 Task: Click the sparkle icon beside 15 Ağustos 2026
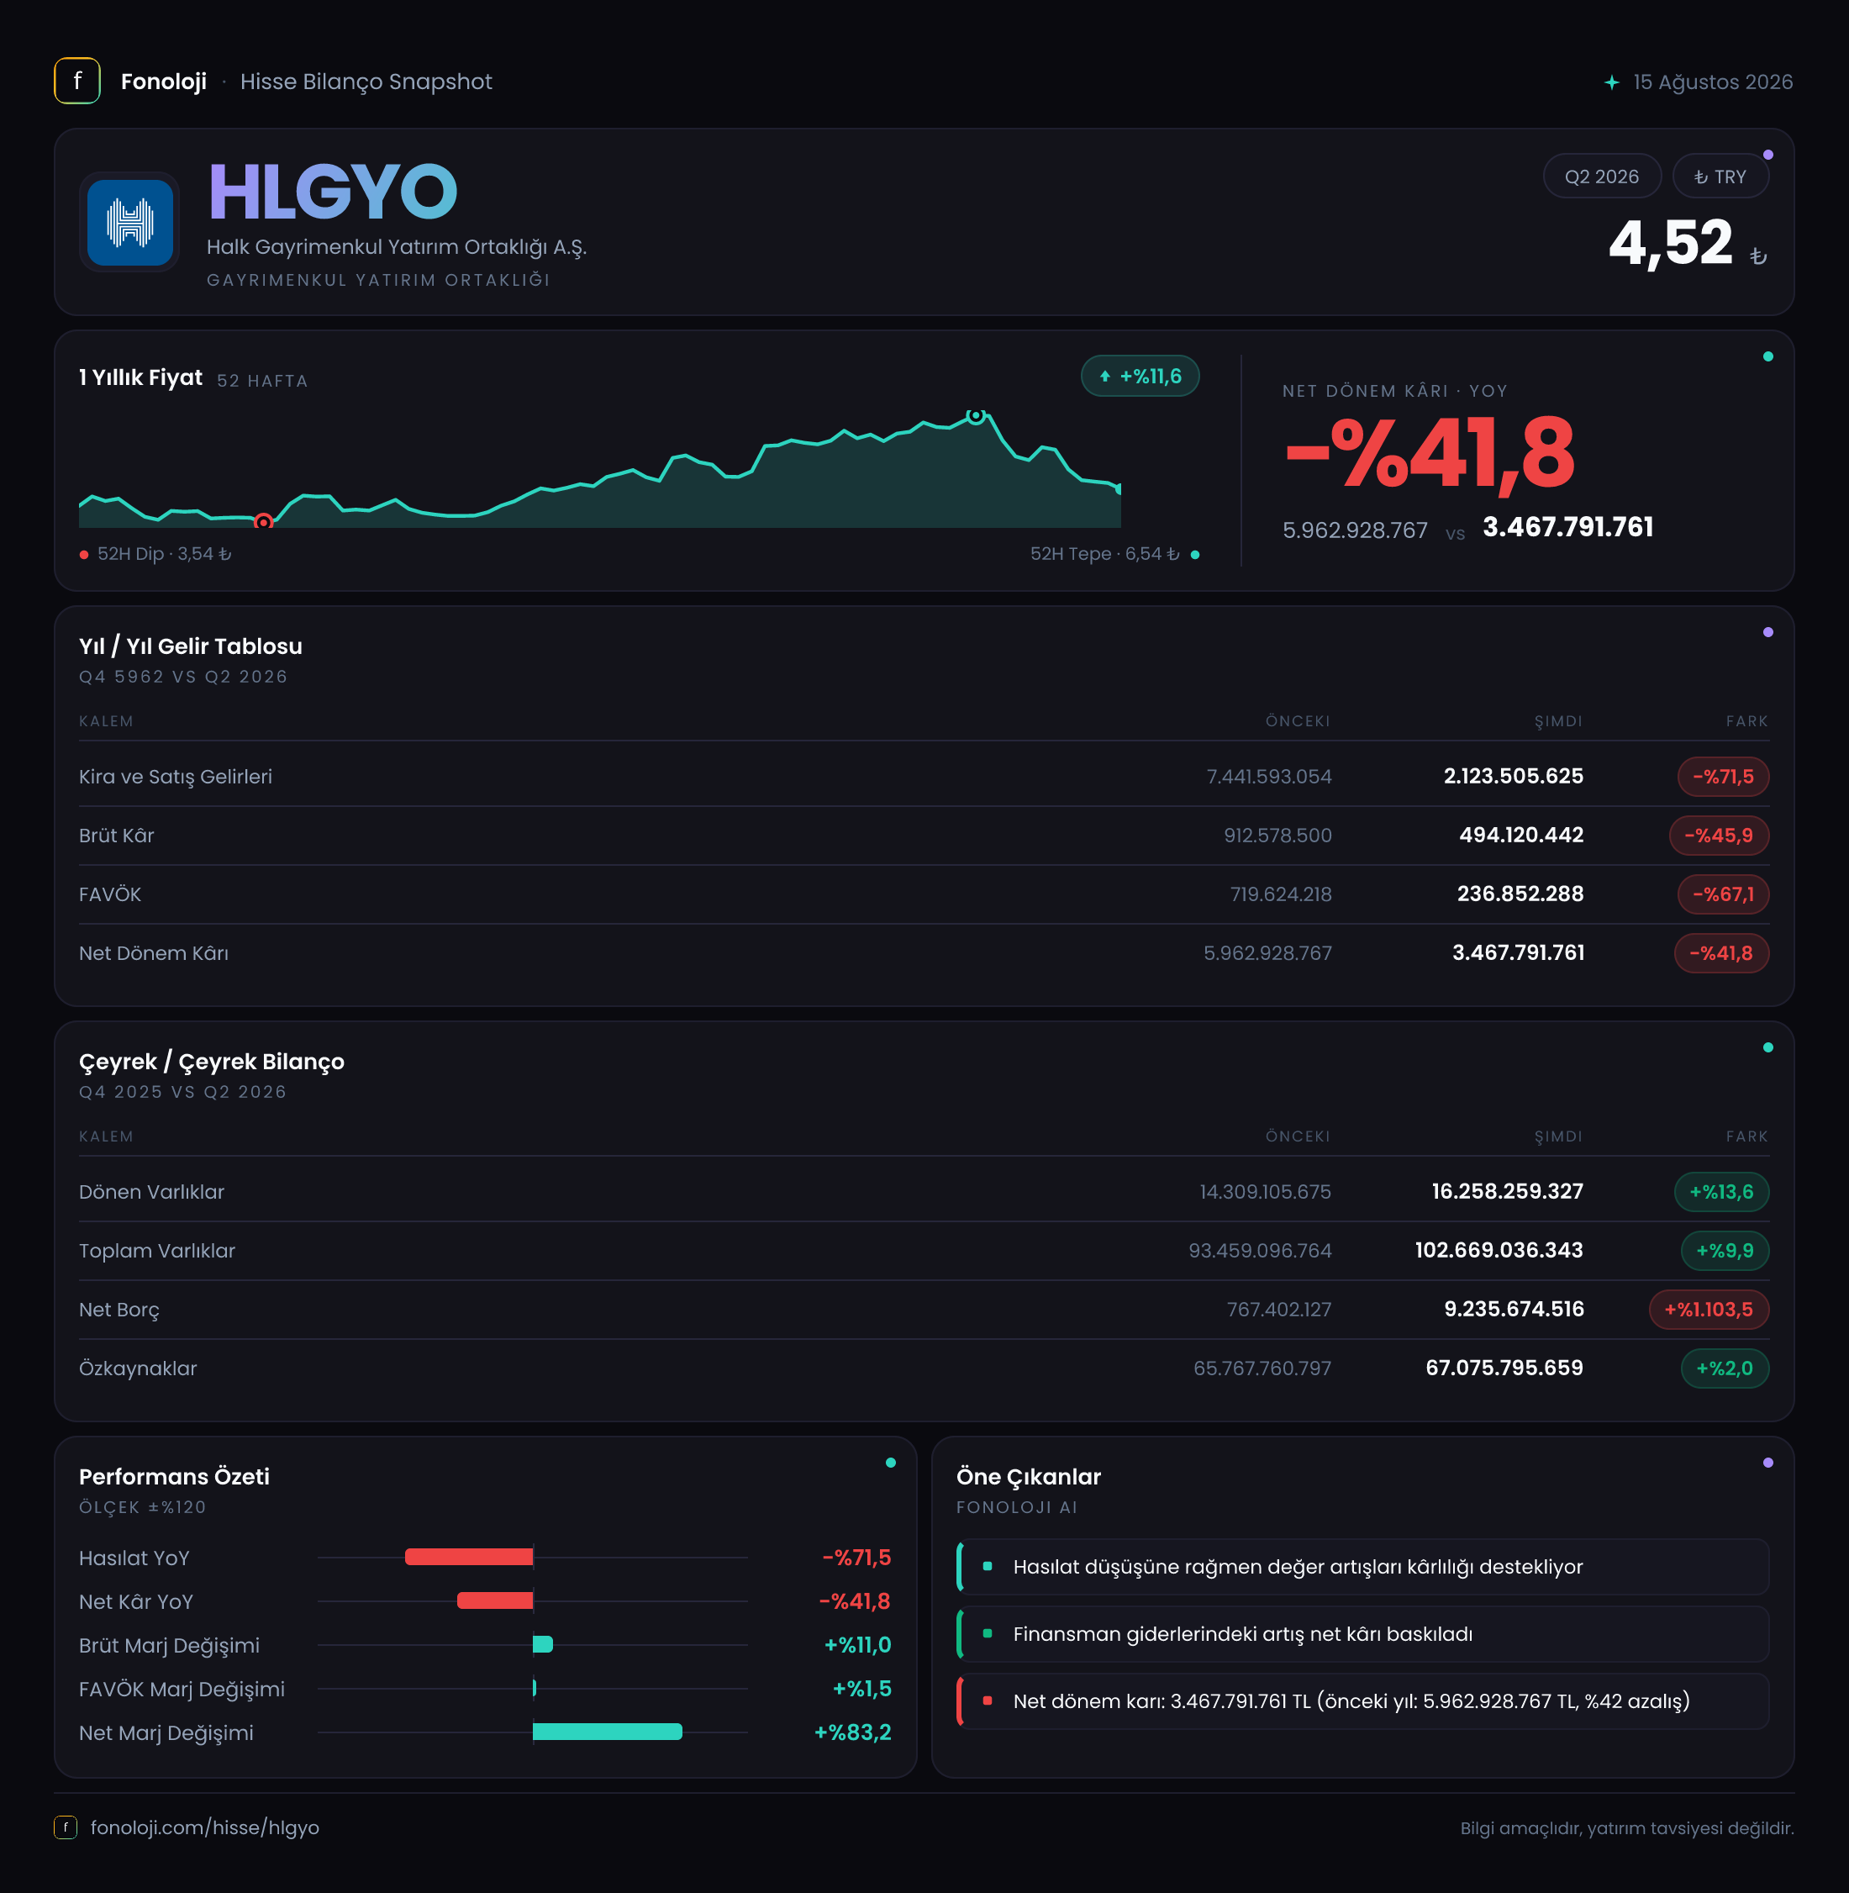click(x=1611, y=82)
